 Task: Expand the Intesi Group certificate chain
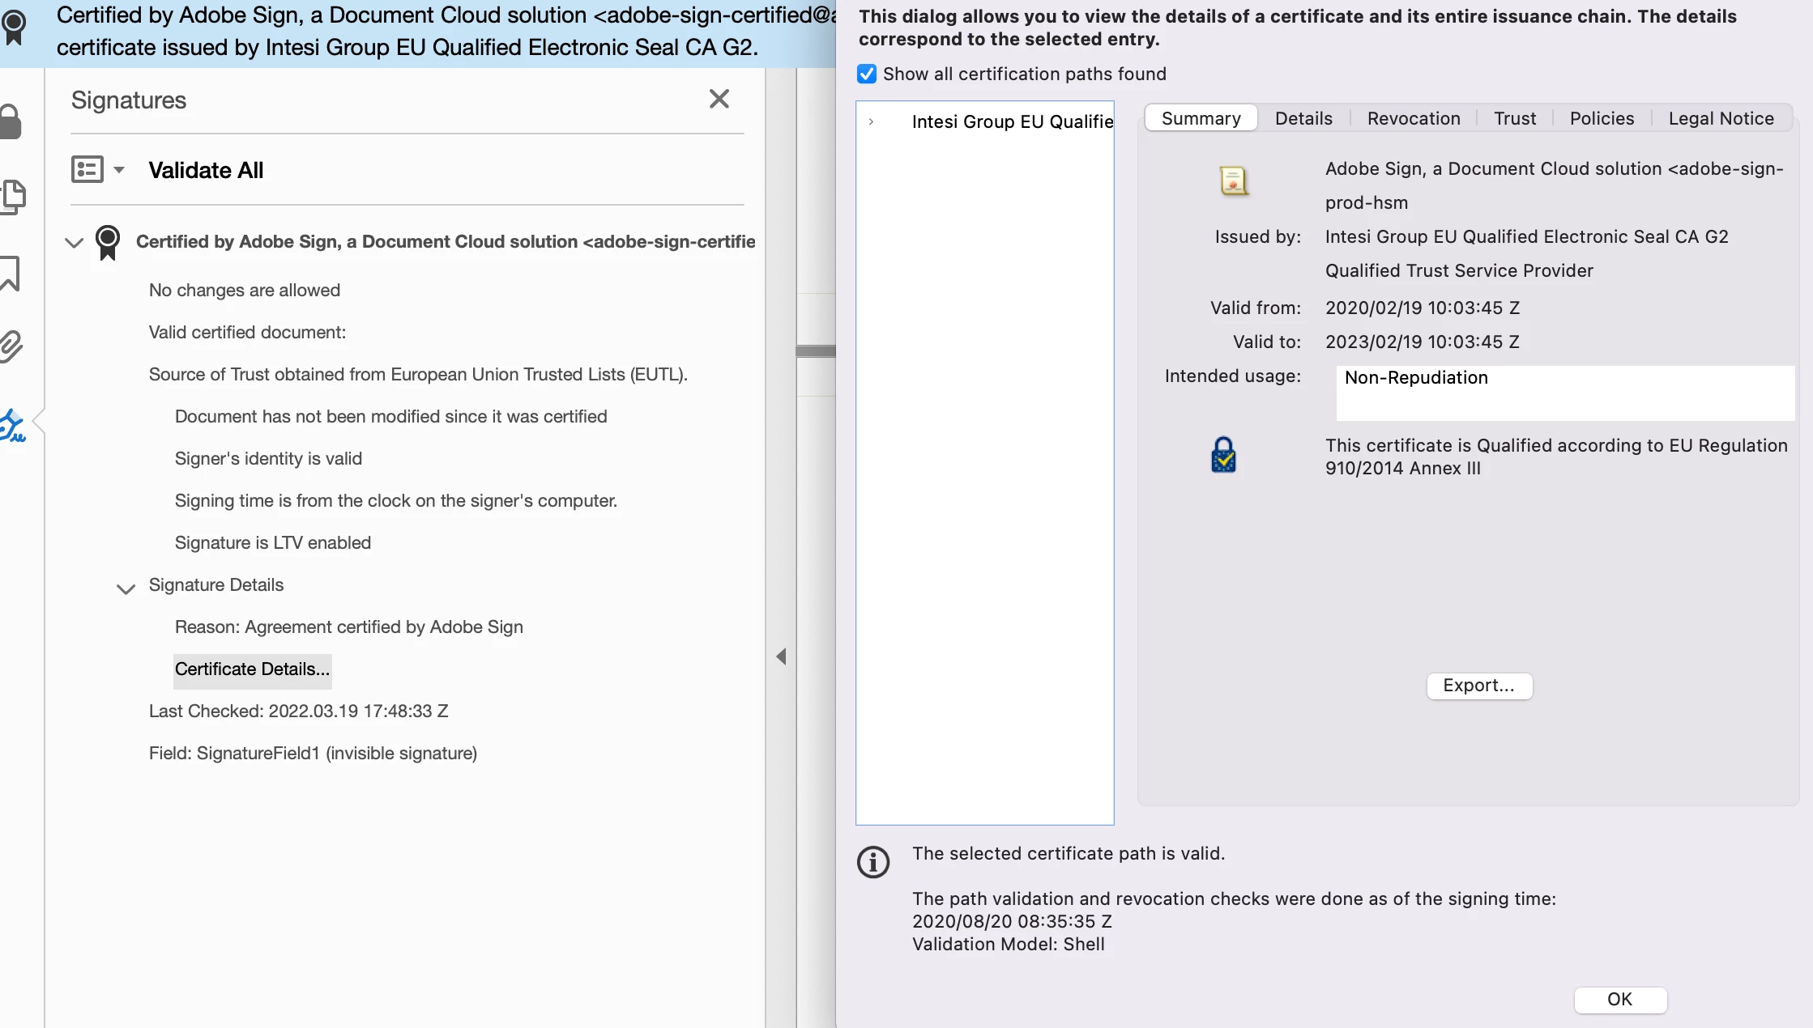(871, 121)
